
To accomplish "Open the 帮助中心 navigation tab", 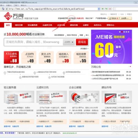I will (110, 25).
